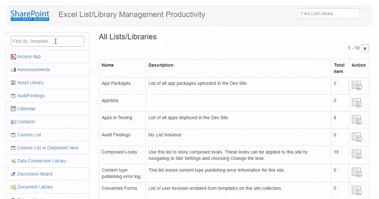
Task: Click the Find By Template input field
Action: click(x=47, y=41)
